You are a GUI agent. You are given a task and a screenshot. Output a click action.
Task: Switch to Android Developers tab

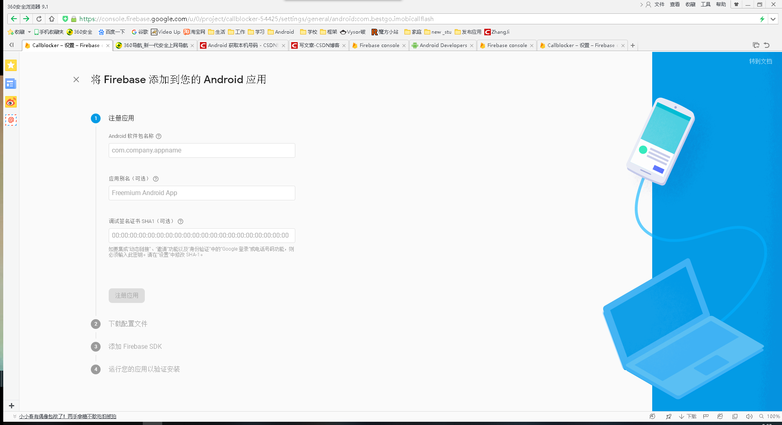click(443, 45)
